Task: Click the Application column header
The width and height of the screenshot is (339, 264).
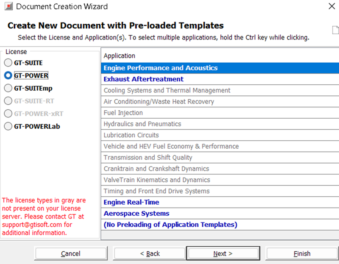Action: coord(220,56)
